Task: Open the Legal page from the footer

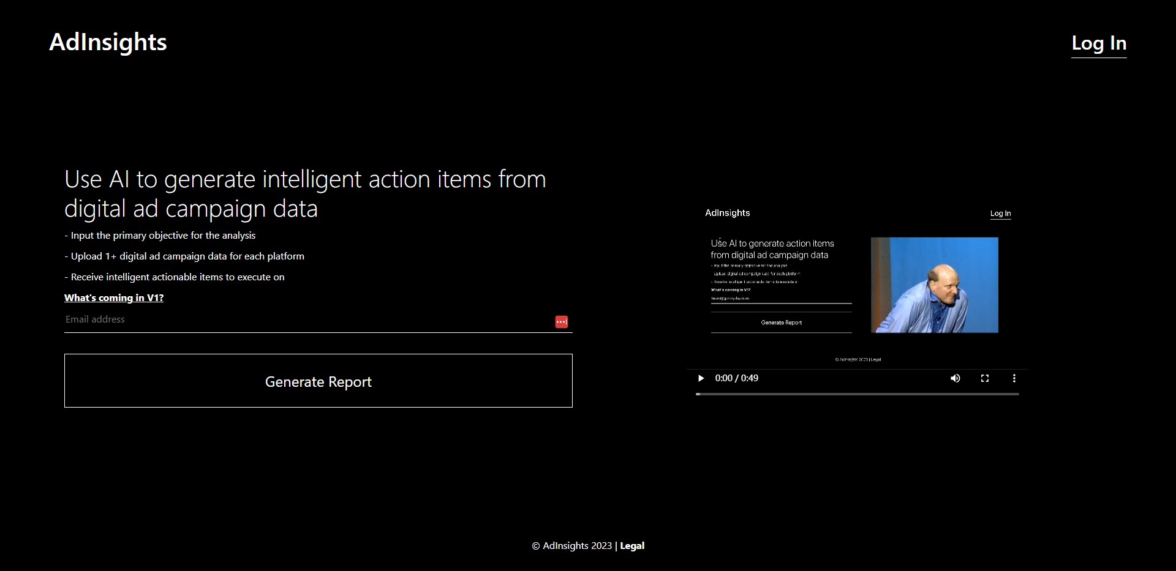Action: (x=631, y=545)
